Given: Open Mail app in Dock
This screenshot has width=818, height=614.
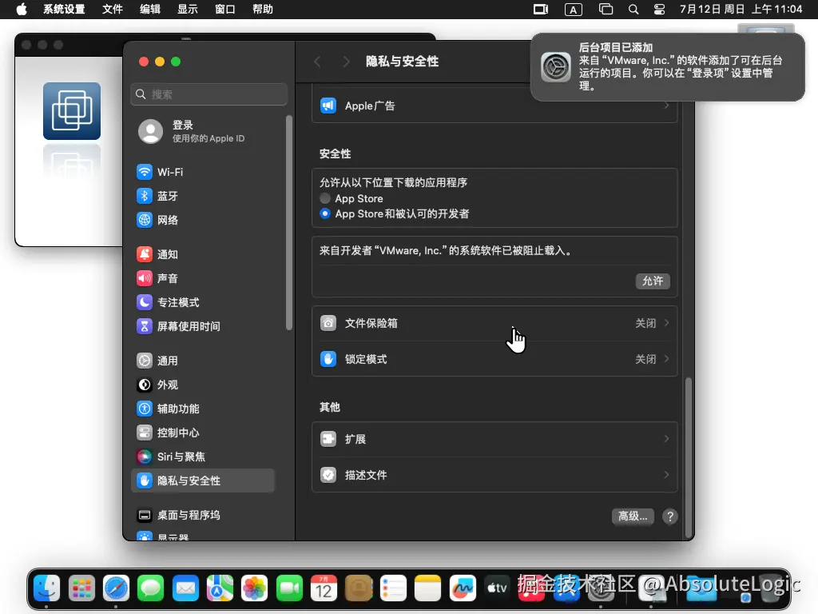Looking at the screenshot, I should [x=185, y=588].
